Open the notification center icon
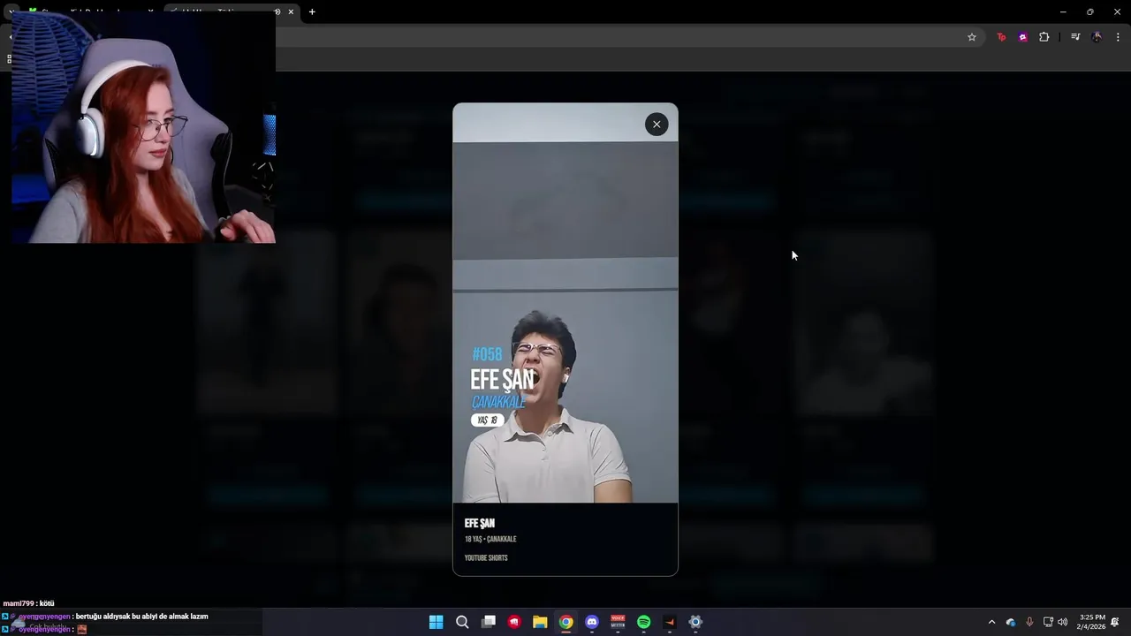This screenshot has height=636, width=1131. pyautogui.click(x=1115, y=622)
